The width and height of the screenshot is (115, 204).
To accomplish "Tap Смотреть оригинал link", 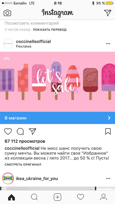I will pos(23,165).
